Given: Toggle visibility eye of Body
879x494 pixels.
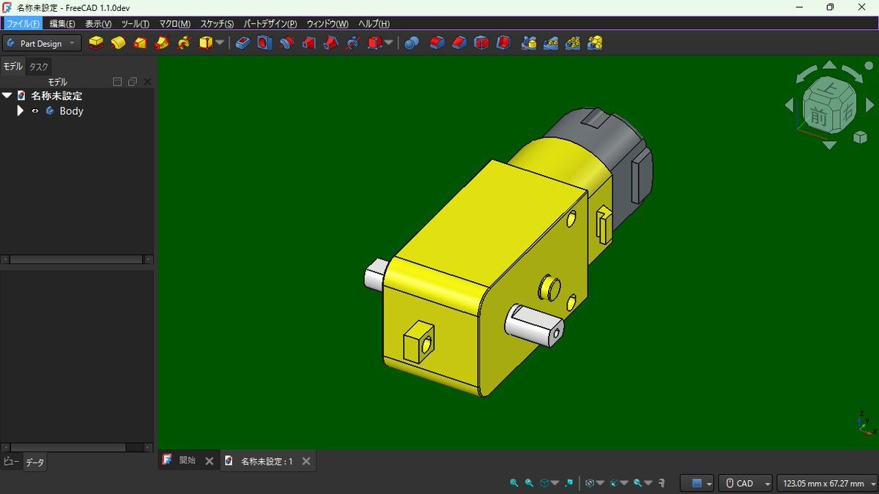Looking at the screenshot, I should coord(35,111).
